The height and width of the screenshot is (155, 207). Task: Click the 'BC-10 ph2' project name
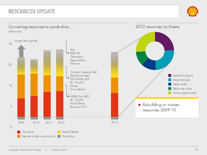(x=77, y=100)
